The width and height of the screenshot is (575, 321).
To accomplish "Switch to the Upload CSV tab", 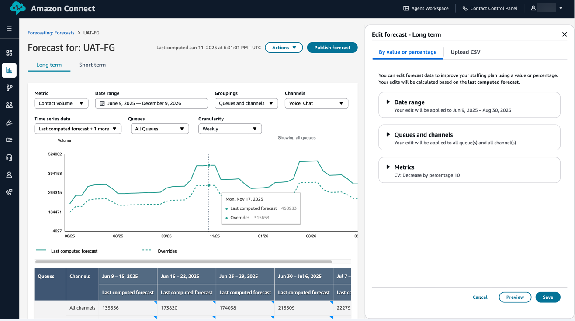I will click(465, 52).
